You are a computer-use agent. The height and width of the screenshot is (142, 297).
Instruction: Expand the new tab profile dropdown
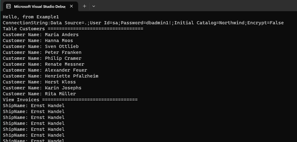(x=94, y=6)
